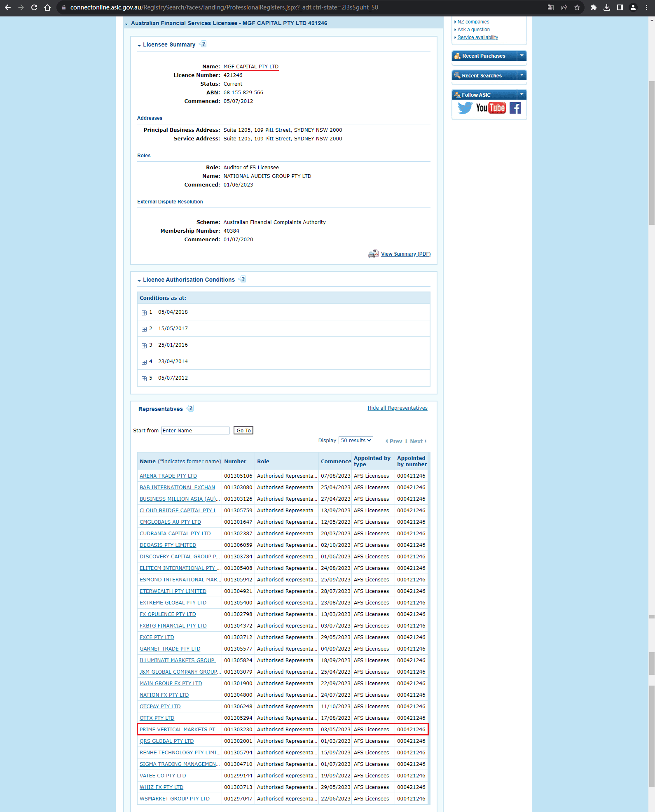
Task: Open the browser profile avatar icon
Action: 633,7
